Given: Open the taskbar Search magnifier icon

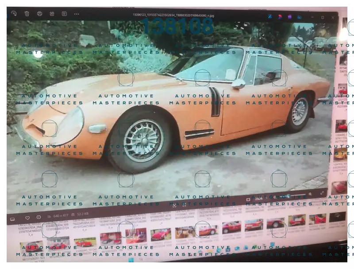Looking at the screenshot, I should coord(141,259).
